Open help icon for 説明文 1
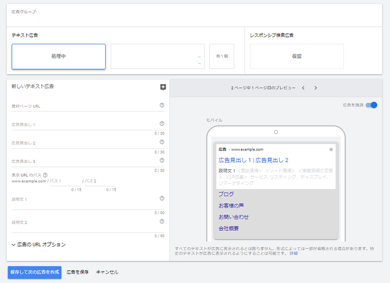The height and width of the screenshot is (283, 390). click(162, 199)
